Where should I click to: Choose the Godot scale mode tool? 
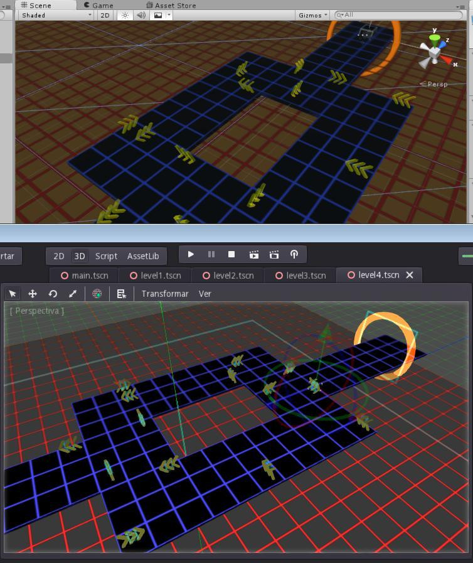[x=73, y=294]
